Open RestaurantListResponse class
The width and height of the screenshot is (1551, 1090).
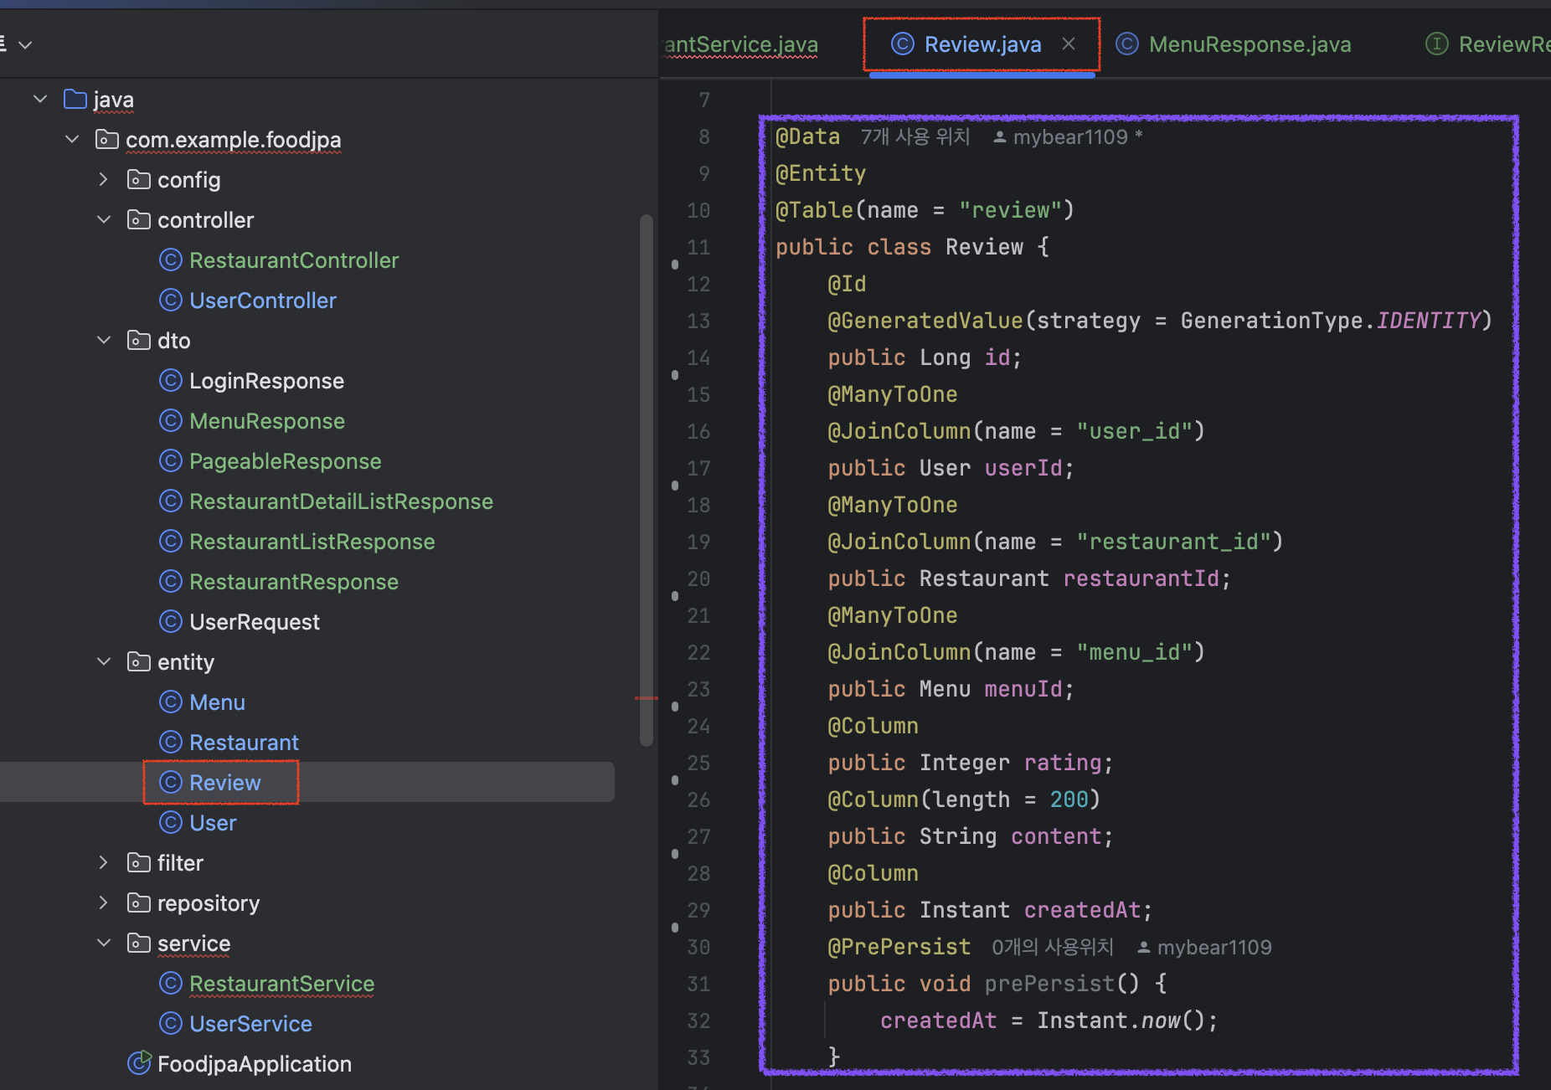(312, 542)
